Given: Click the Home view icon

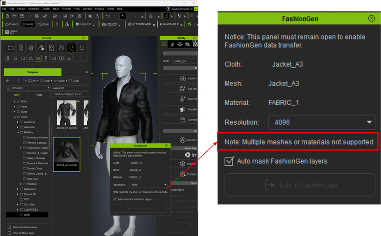Looking at the screenshot, I should point(150,16).
